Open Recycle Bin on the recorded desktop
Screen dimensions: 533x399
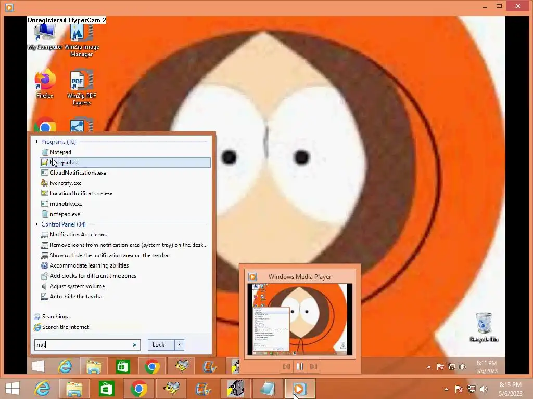[484, 327]
